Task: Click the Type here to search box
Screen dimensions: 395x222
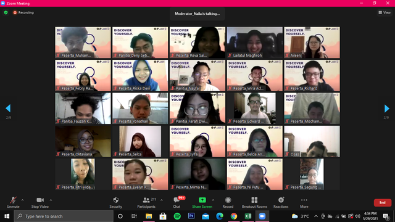Action: pyautogui.click(x=64, y=216)
